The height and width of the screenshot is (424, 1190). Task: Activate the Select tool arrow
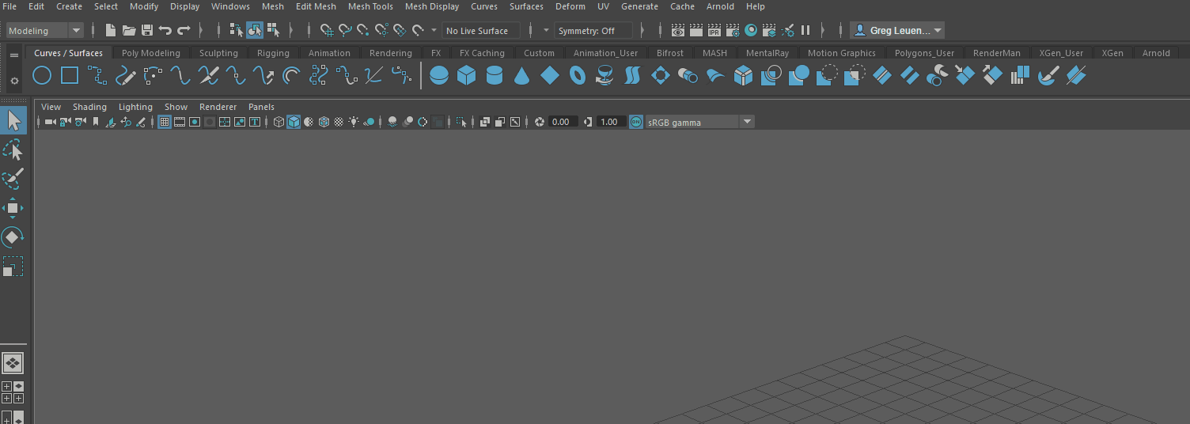coord(13,120)
